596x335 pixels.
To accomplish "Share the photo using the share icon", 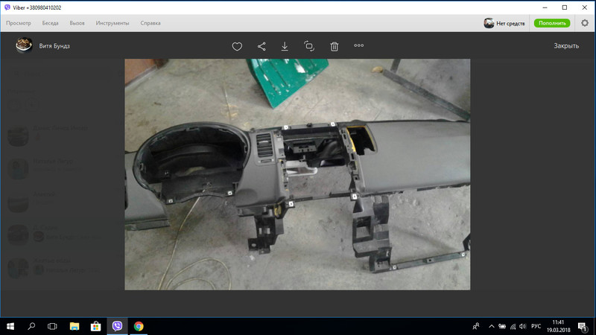I will click(261, 46).
